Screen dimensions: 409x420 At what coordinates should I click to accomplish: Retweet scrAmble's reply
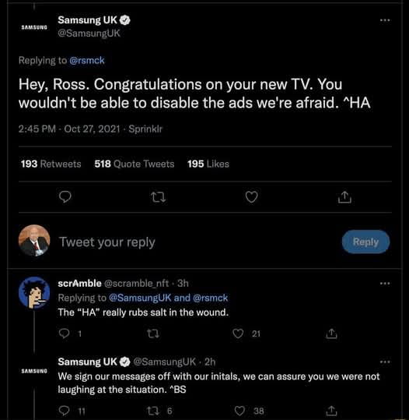click(x=153, y=334)
